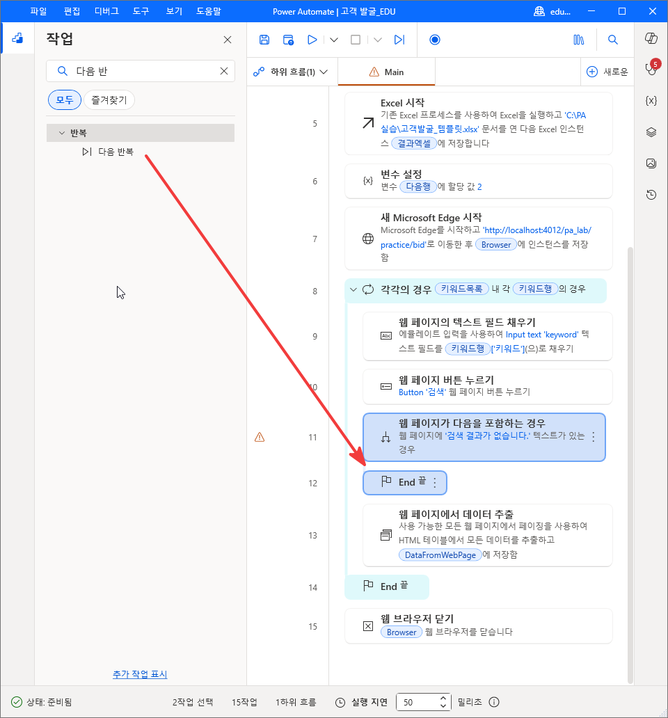Open the run options dropdown arrow
The height and width of the screenshot is (718, 668).
point(334,40)
